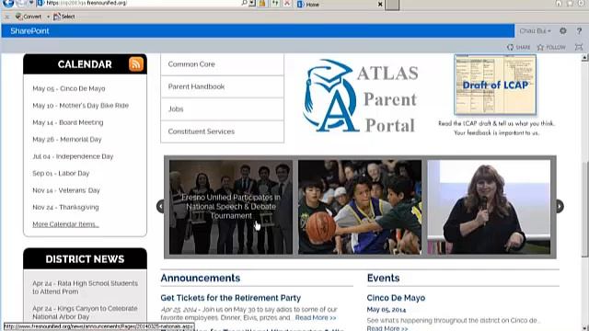Click the stop loading X icon
The image size is (589, 331).
coord(287,3)
